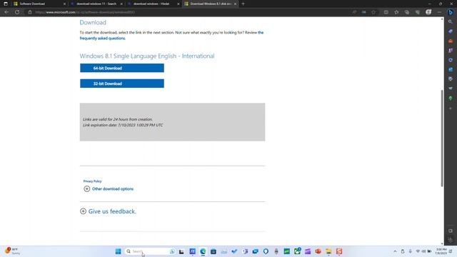
Task: Expand the Give us feedback section
Action: pos(108,211)
